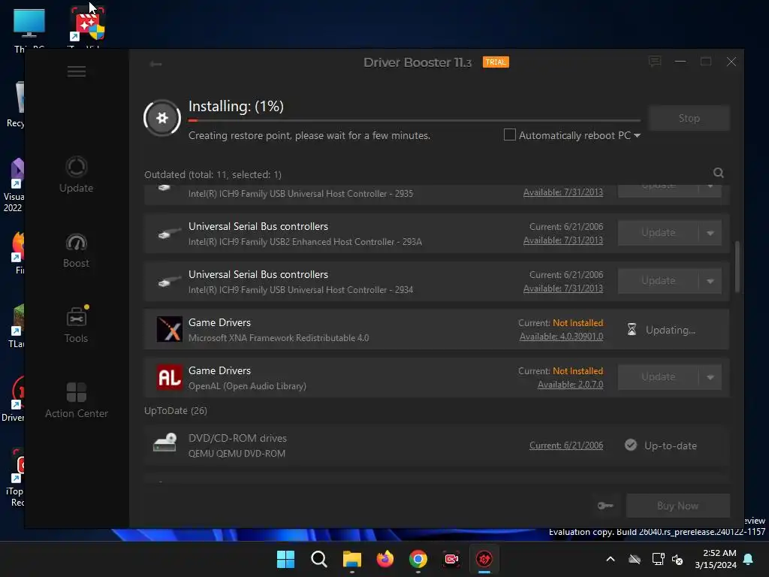Select This PC desktop icon
This screenshot has height=577, width=769.
click(x=29, y=29)
